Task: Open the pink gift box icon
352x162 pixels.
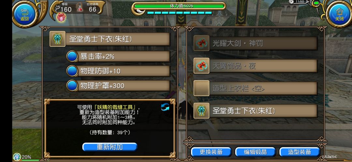Action: (x=61, y=17)
